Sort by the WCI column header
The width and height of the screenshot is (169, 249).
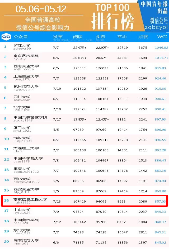(162, 37)
